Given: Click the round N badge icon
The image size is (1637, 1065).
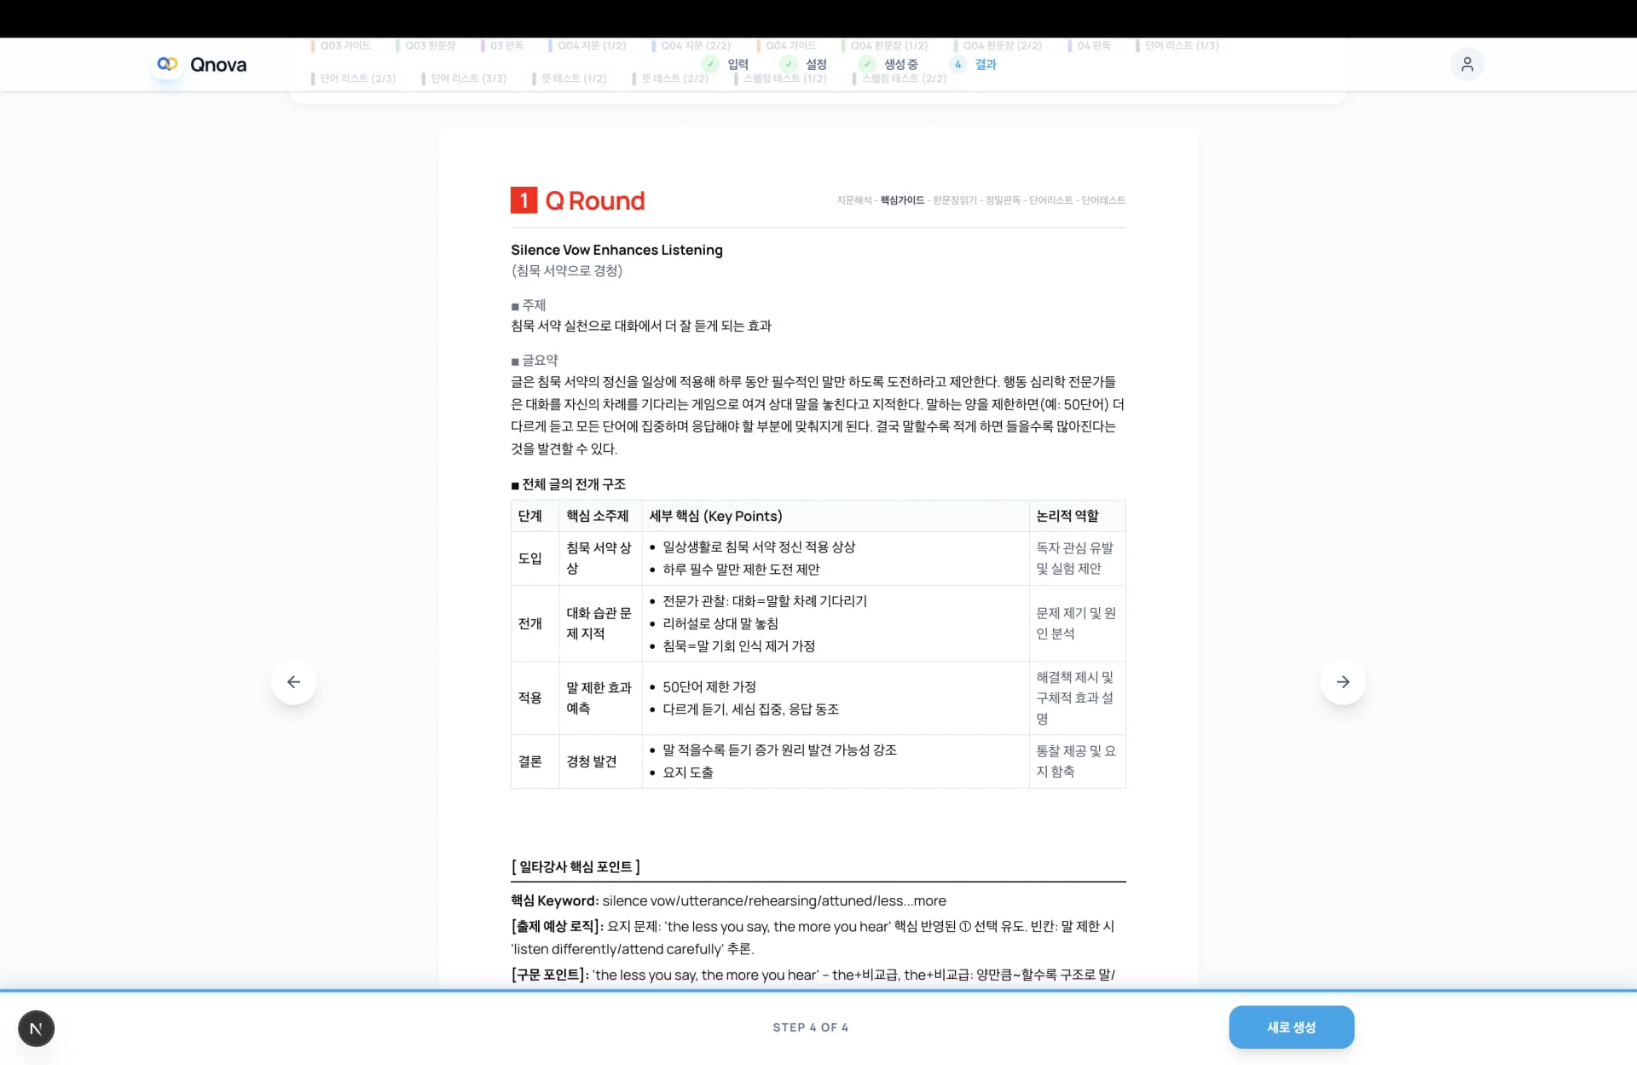Looking at the screenshot, I should (36, 1028).
